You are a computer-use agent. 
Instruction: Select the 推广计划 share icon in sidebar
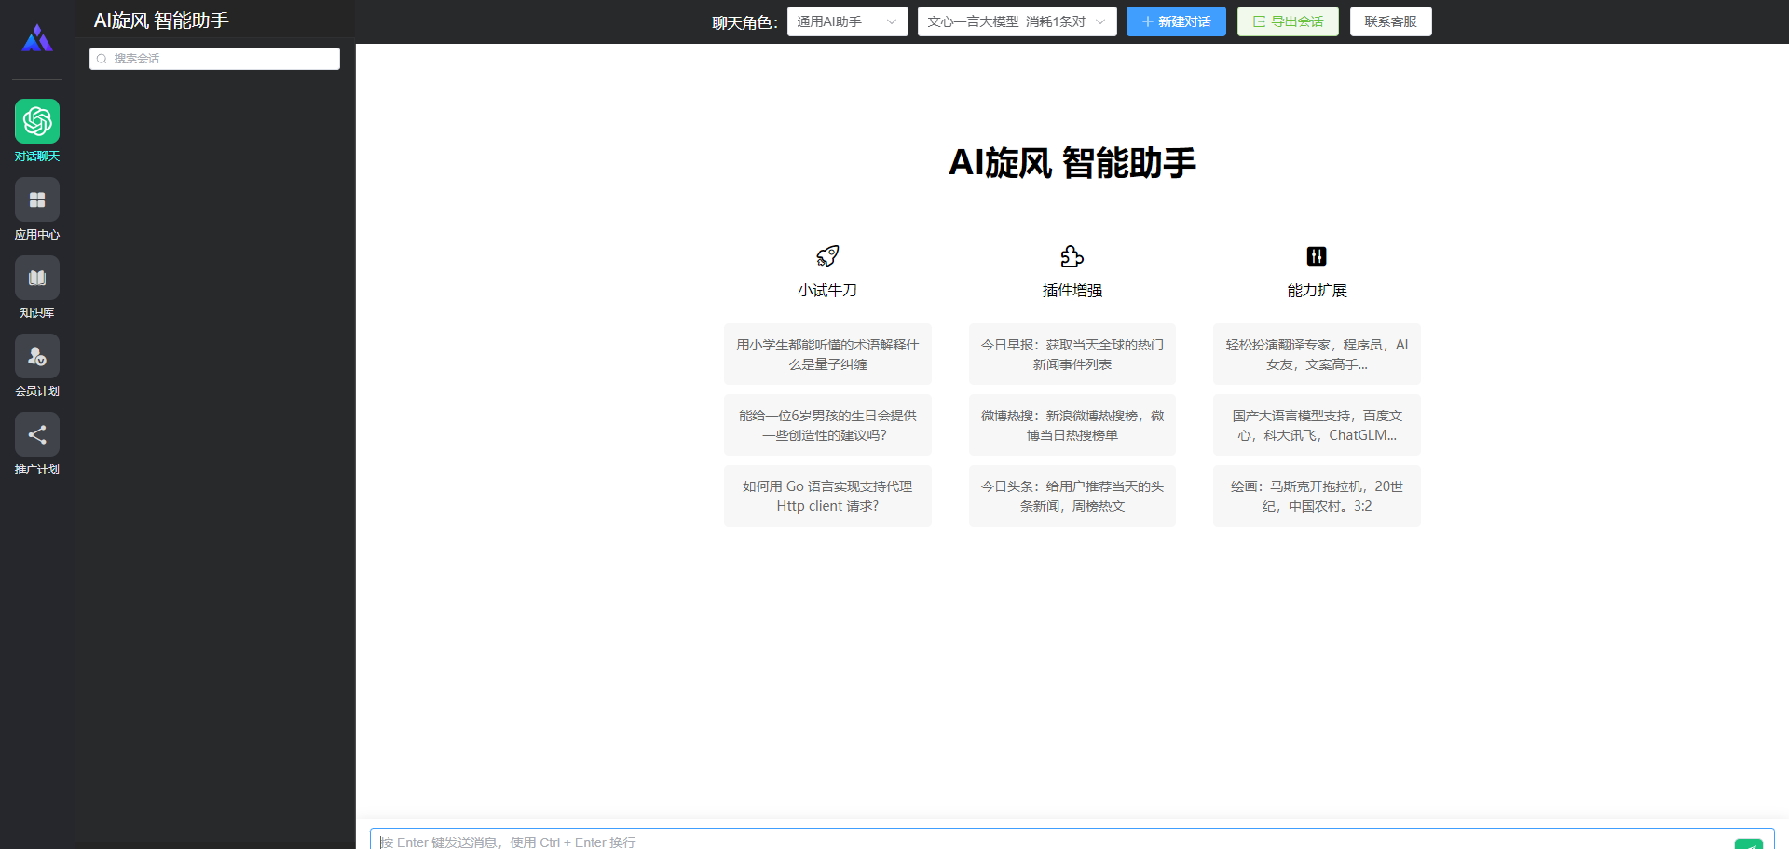tap(36, 434)
